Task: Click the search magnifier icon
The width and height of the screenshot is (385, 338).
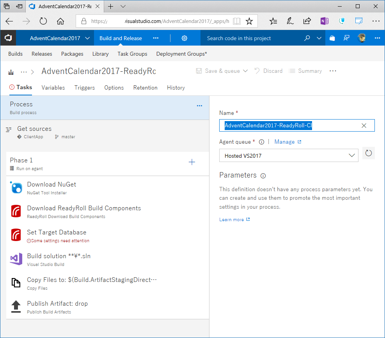Action: coord(307,38)
